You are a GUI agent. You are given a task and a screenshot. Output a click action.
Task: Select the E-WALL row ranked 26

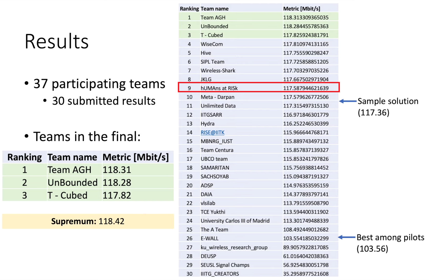pos(258,238)
